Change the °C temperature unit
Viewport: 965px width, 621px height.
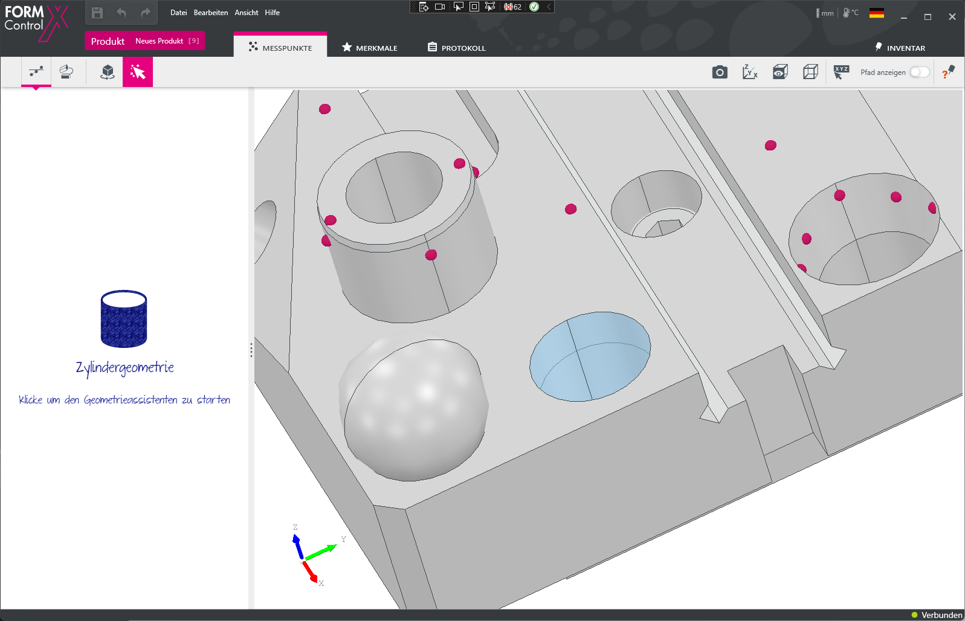click(851, 13)
